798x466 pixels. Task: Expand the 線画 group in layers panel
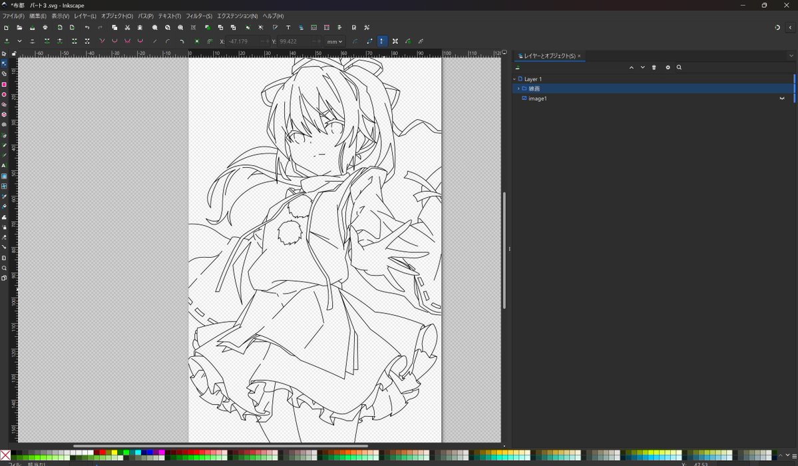518,89
